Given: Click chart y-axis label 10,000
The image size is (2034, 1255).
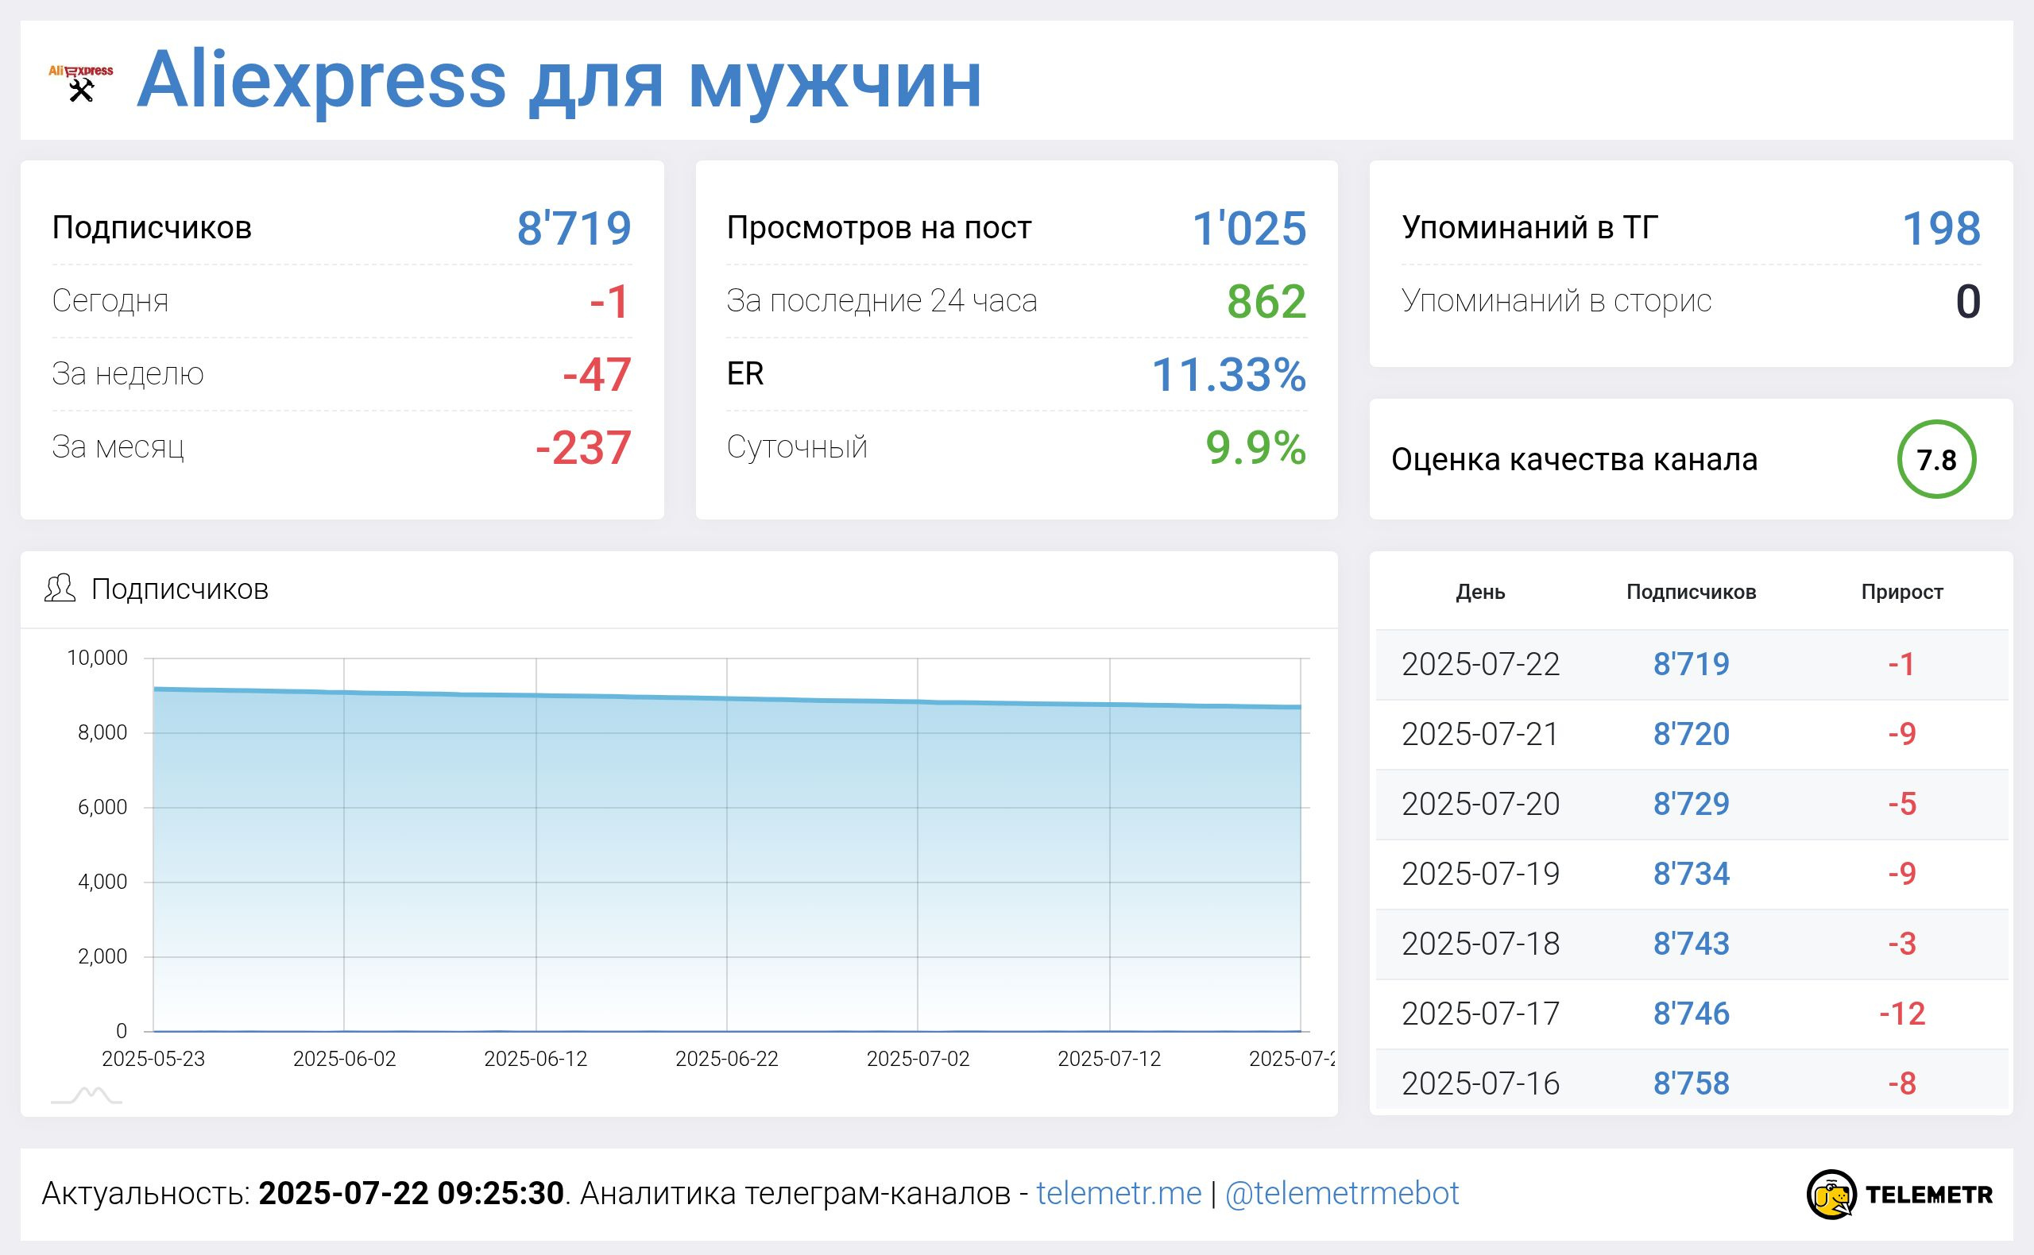Looking at the screenshot, I should pos(97,658).
